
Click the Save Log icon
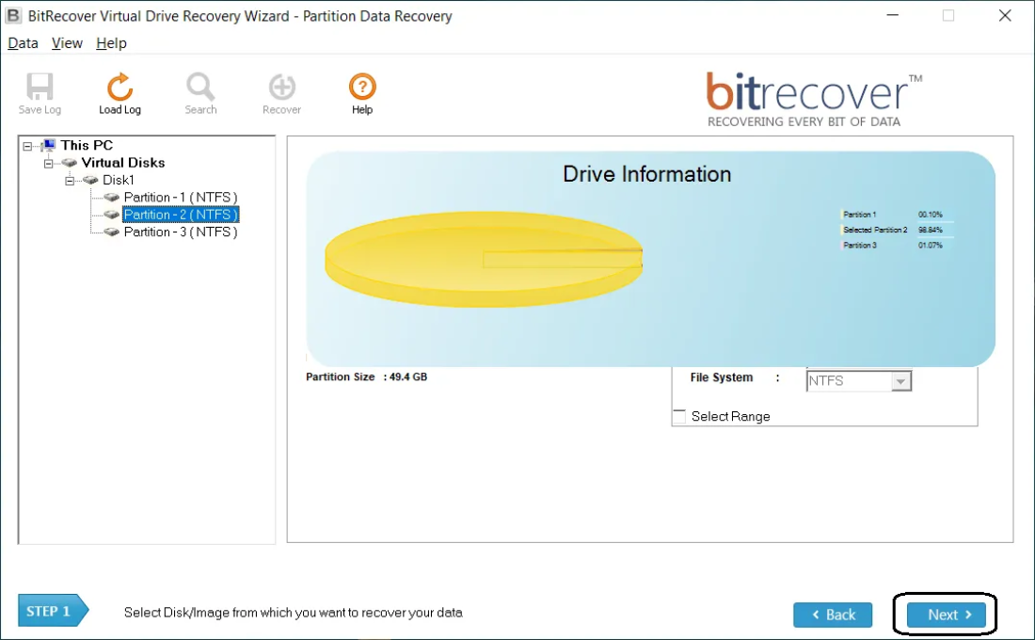[x=39, y=91]
